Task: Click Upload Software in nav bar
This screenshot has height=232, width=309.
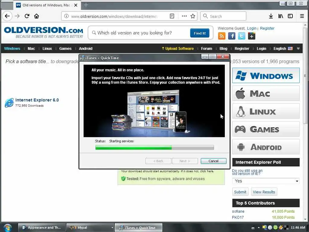Action: [177, 49]
